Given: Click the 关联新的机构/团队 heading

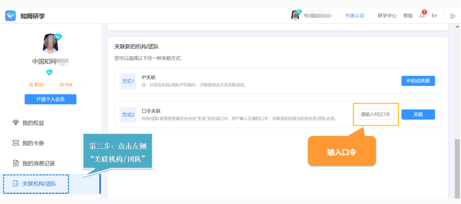Looking at the screenshot, I should tap(137, 47).
